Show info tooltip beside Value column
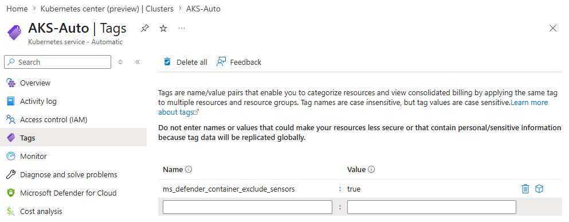 click(x=371, y=169)
